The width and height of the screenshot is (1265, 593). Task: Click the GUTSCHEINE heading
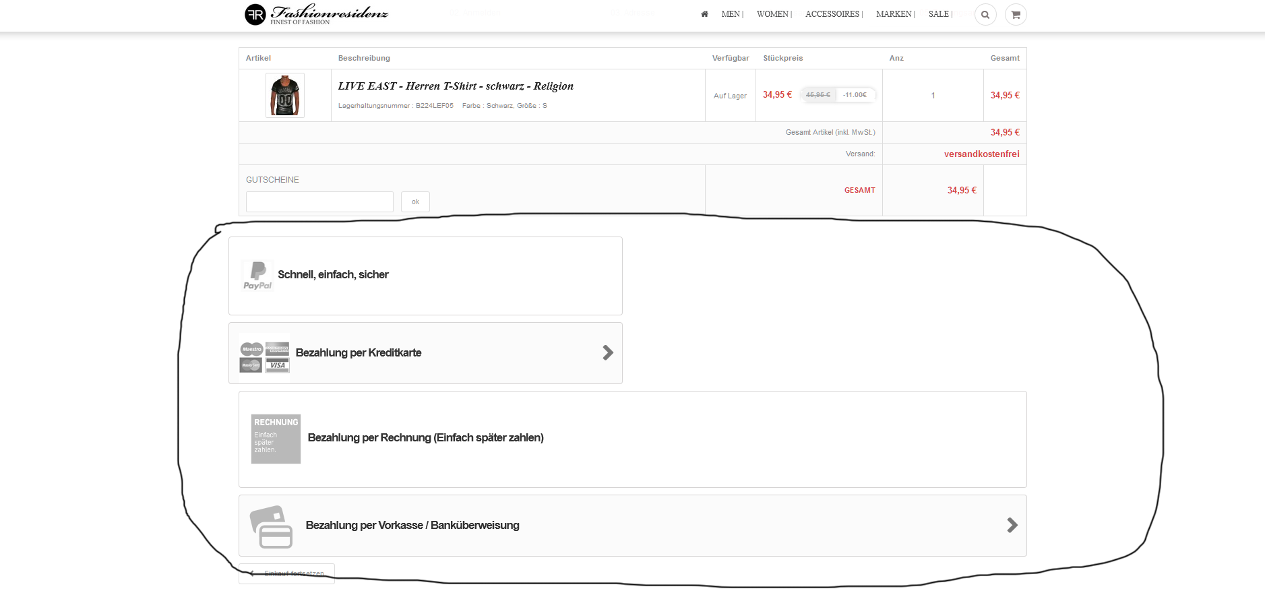pyautogui.click(x=272, y=180)
